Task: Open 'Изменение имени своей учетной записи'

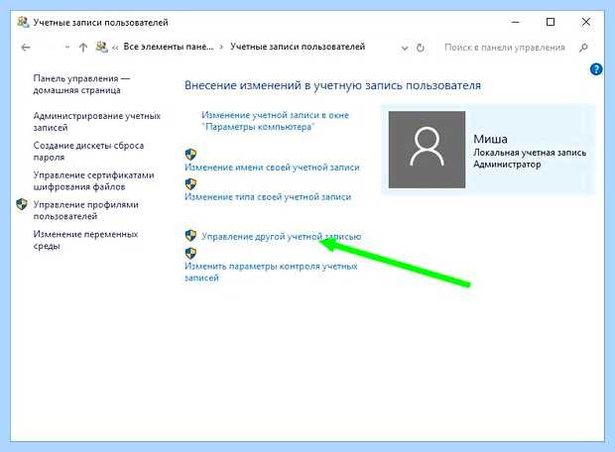Action: point(272,168)
